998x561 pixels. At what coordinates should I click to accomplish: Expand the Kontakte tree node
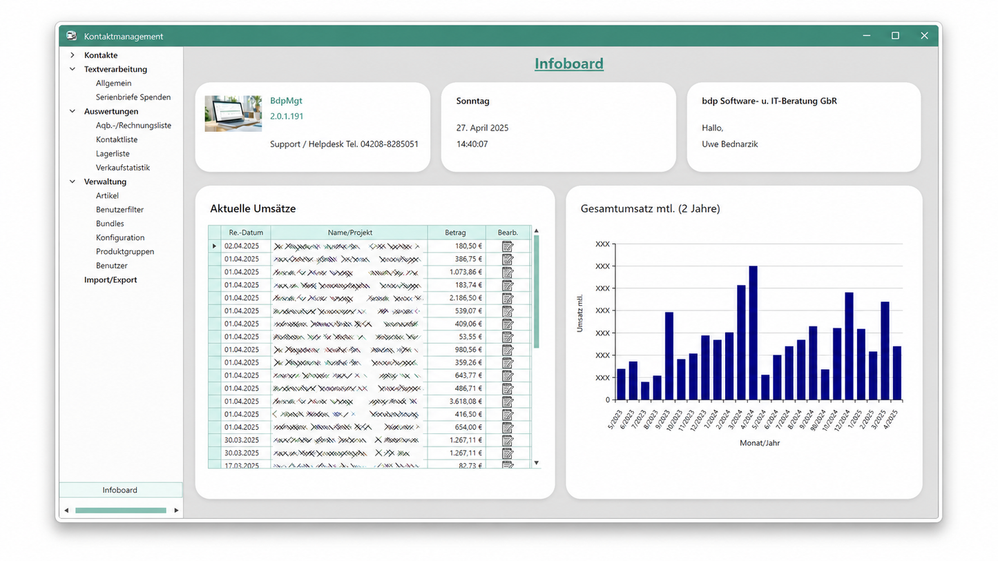click(72, 55)
